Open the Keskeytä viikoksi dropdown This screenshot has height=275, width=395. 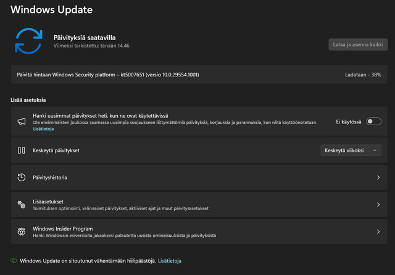pyautogui.click(x=344, y=150)
